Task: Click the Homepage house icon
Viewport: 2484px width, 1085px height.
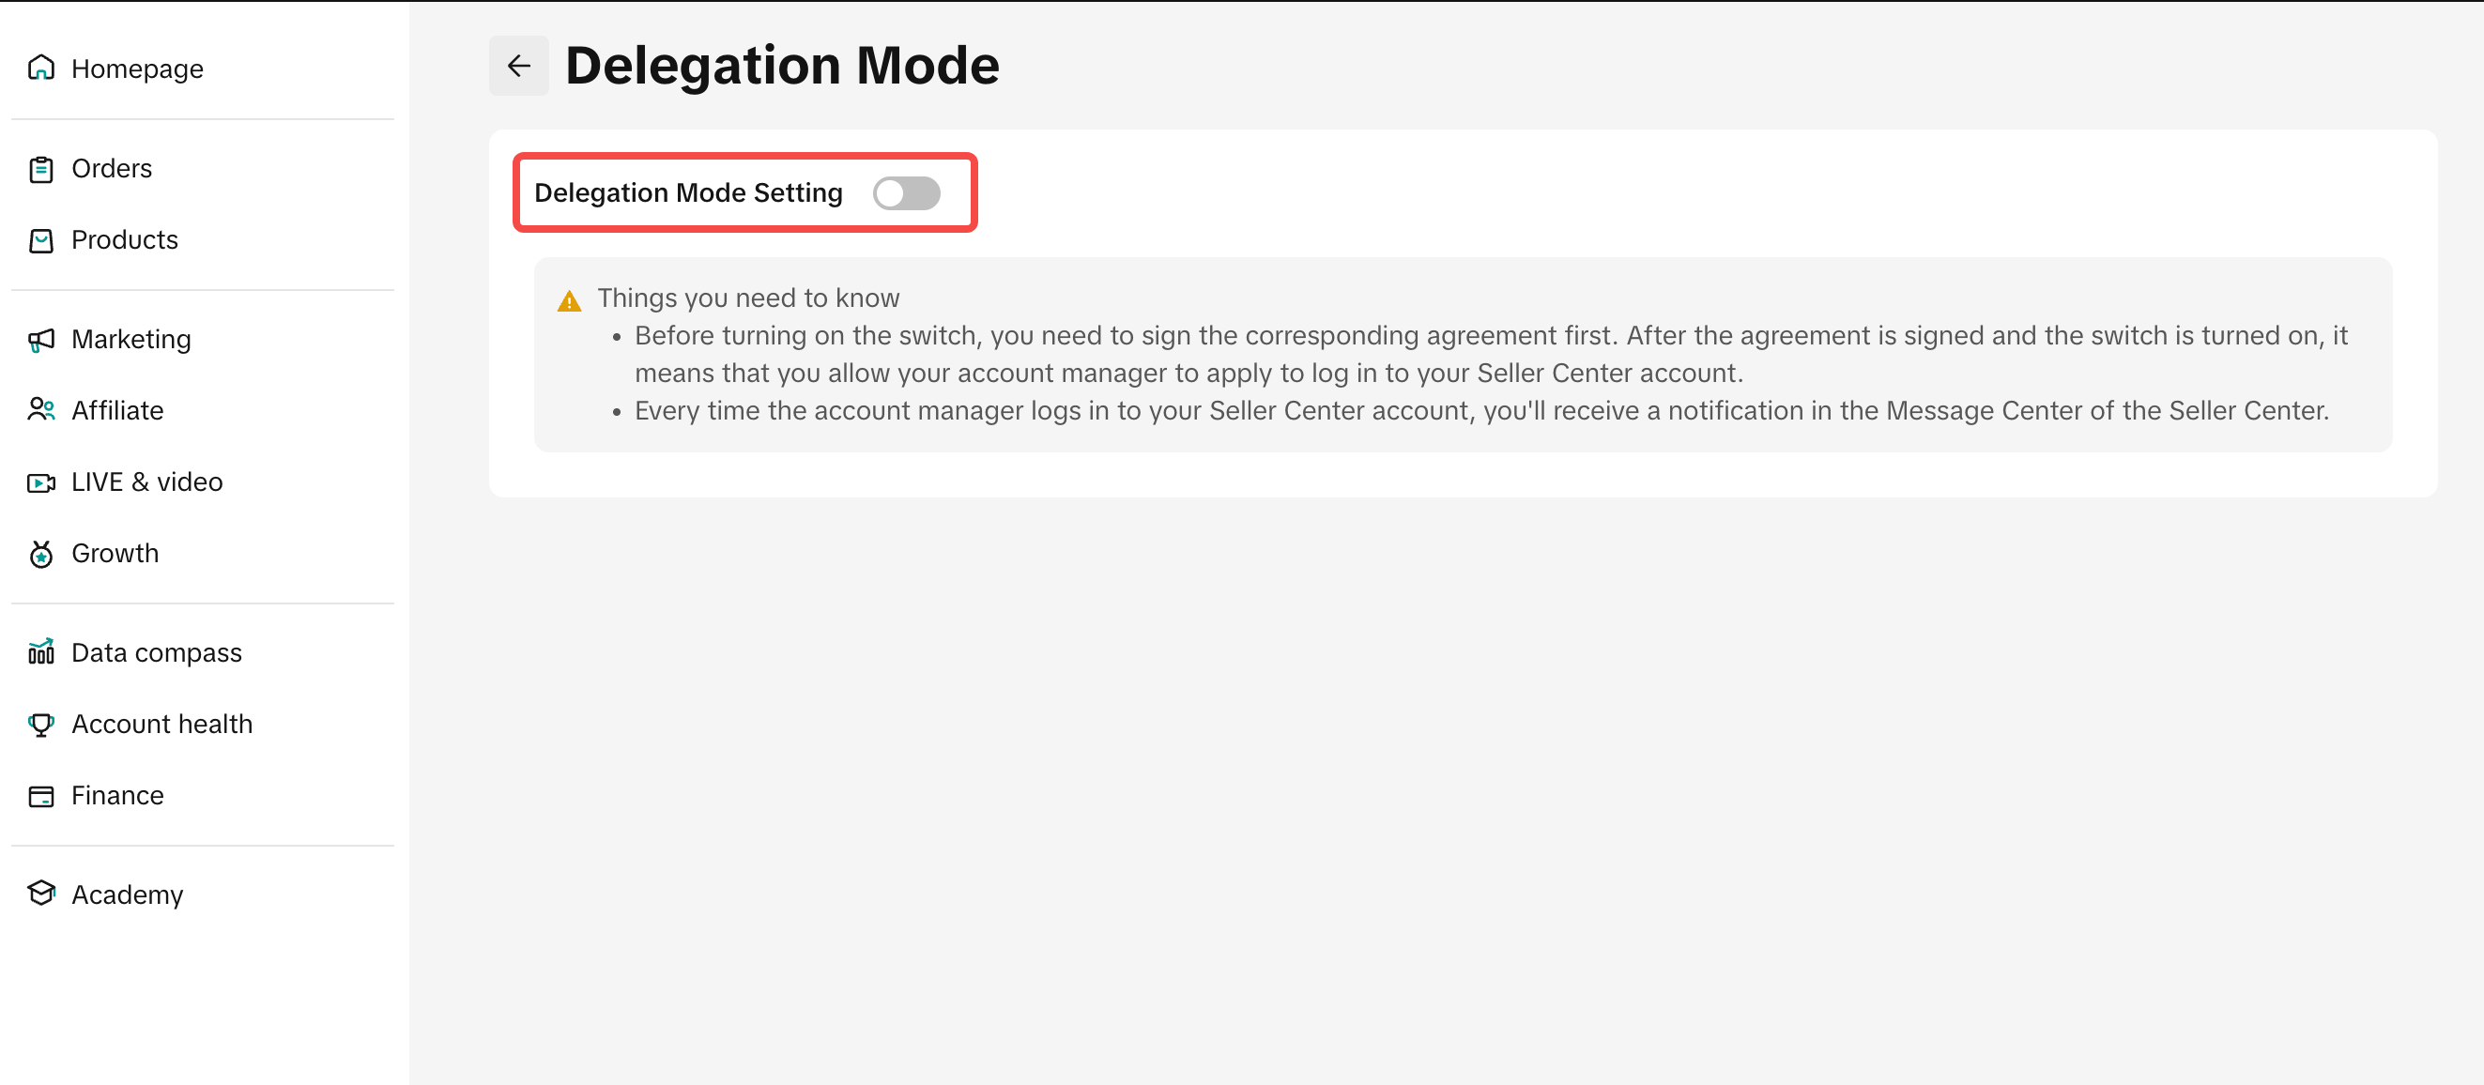Action: tap(40, 69)
